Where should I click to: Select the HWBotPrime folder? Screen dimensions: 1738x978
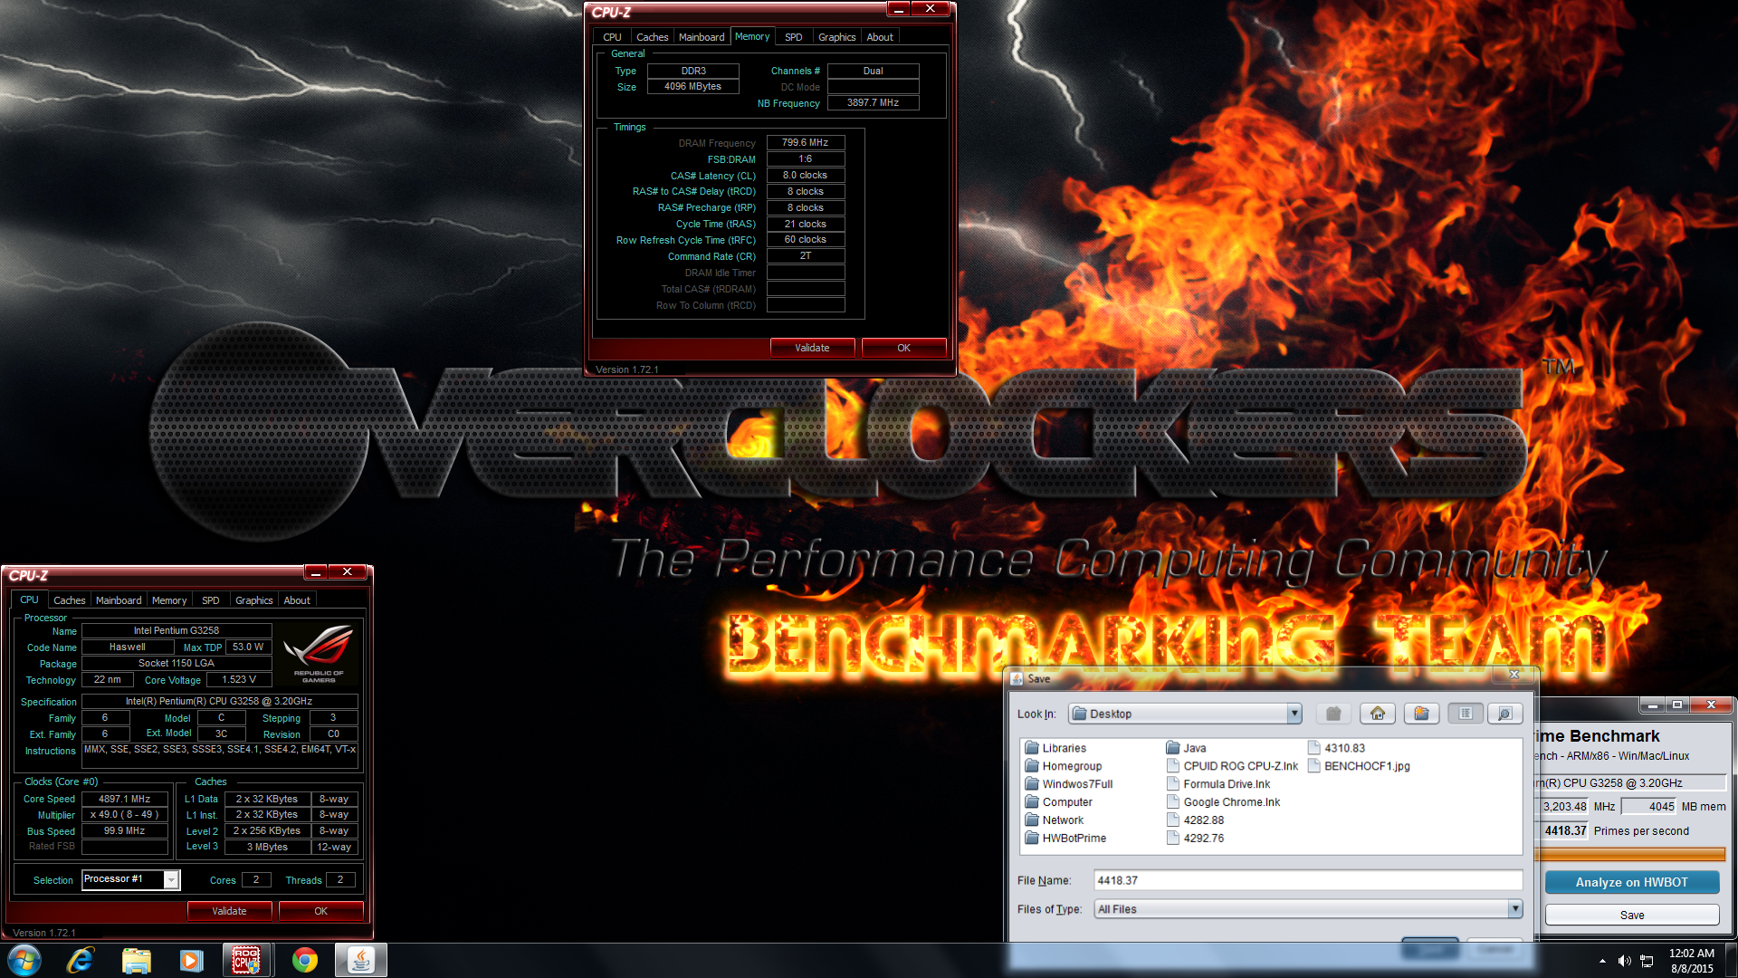point(1065,839)
